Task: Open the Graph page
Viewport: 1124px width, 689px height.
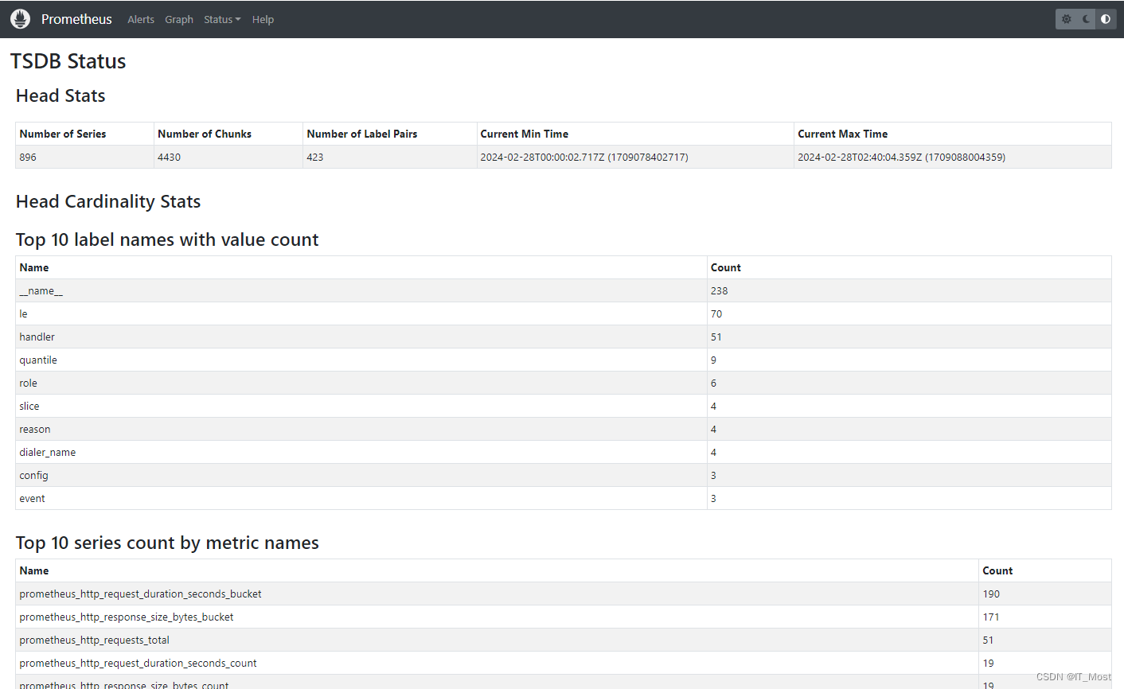Action: (x=179, y=19)
